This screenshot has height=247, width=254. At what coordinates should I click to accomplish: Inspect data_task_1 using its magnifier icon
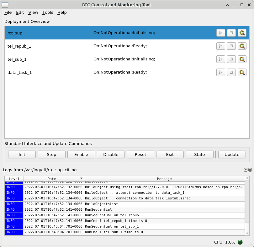pos(242,72)
